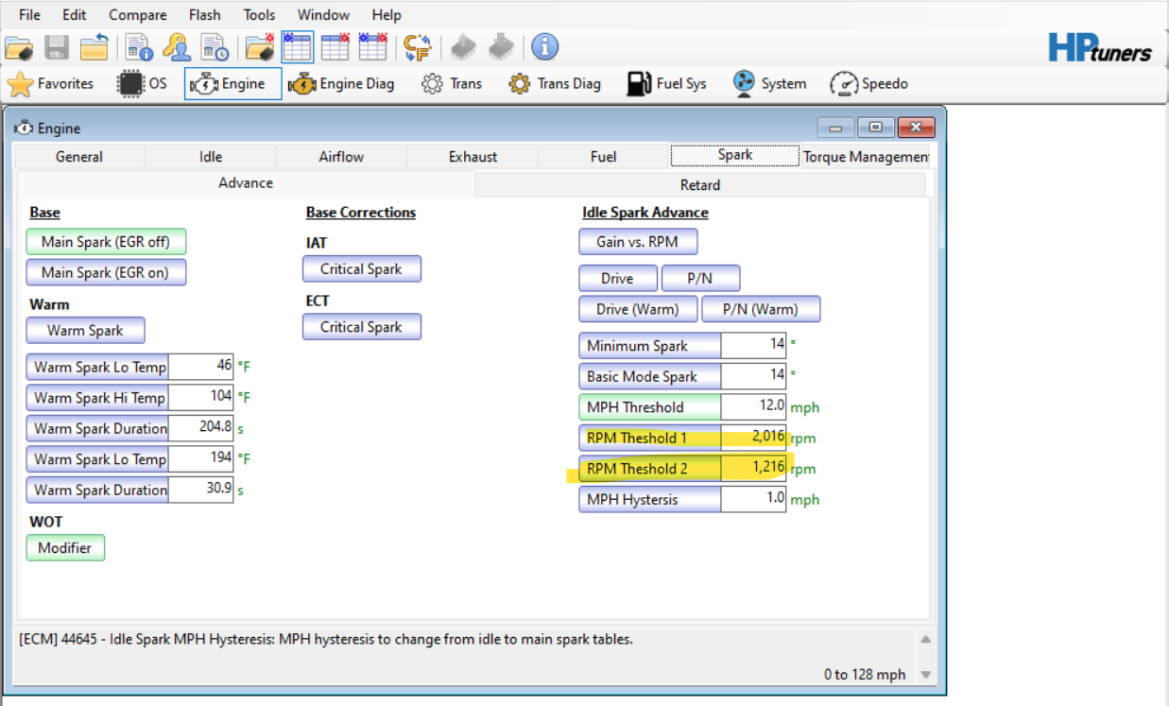Open the Engine Diag section
Screen dimensions: 1169x706
click(341, 84)
